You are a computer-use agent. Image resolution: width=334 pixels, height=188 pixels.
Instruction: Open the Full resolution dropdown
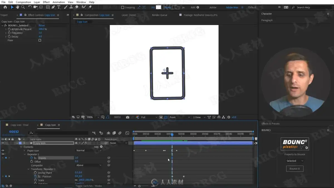click(149, 117)
